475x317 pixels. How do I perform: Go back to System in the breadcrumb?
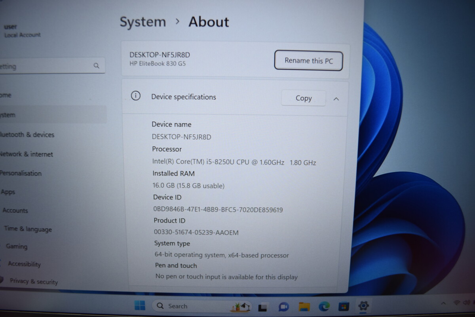click(143, 22)
